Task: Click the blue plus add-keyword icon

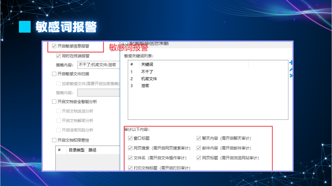Action: 291,63
